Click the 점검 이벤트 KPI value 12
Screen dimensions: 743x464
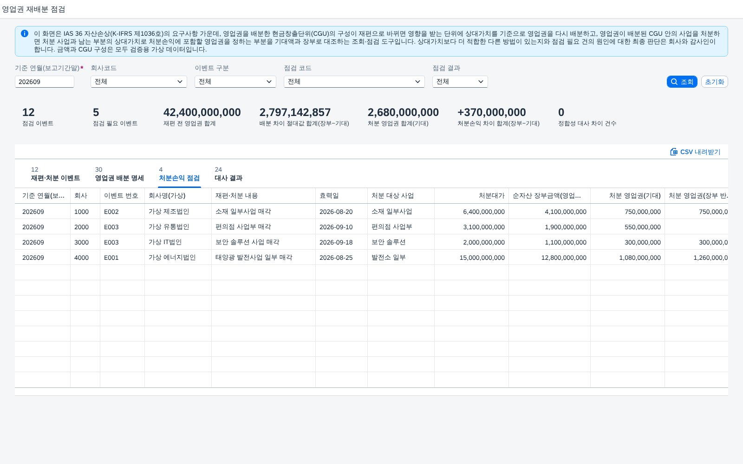28,112
